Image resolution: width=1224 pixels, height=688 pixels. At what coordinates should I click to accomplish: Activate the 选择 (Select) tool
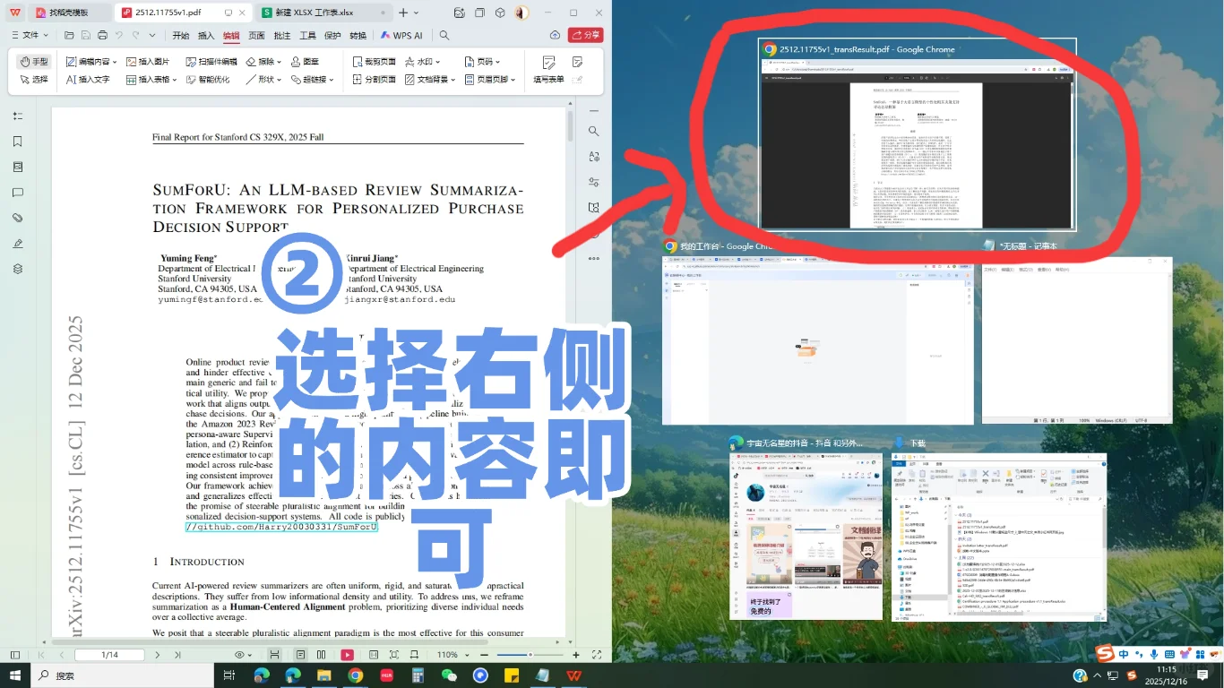tap(33, 80)
